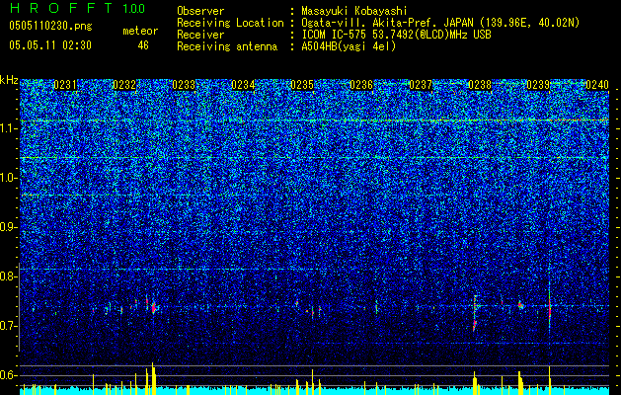This screenshot has height=395, width=621.
Task: Click the 0235 time marker
Action: click(302, 85)
